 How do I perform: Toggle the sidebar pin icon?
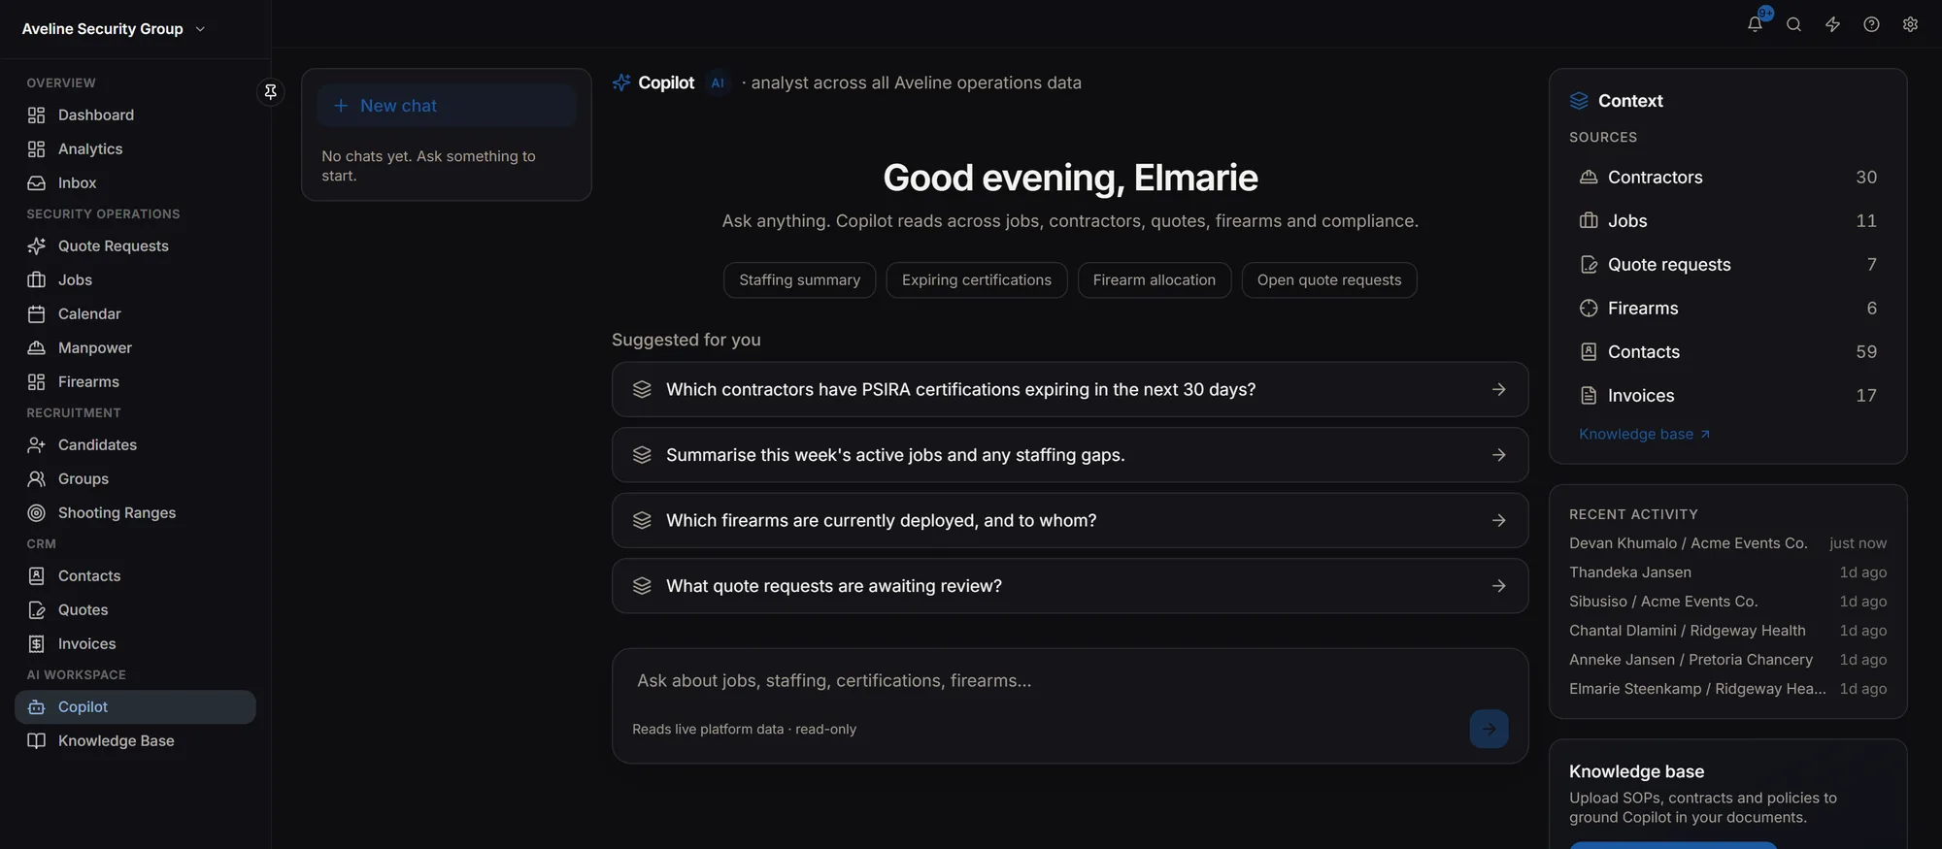271,91
